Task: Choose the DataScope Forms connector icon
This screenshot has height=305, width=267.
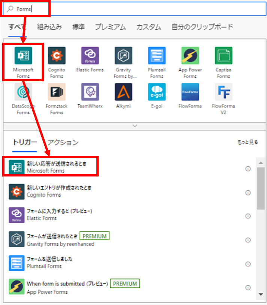Action: [x=23, y=92]
